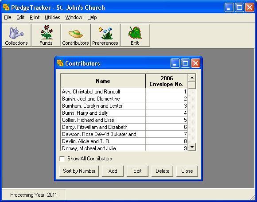Screen dimensions: 257x202
Task: Click the PledgeTracker title bar flower icon
Action: tap(6, 8)
